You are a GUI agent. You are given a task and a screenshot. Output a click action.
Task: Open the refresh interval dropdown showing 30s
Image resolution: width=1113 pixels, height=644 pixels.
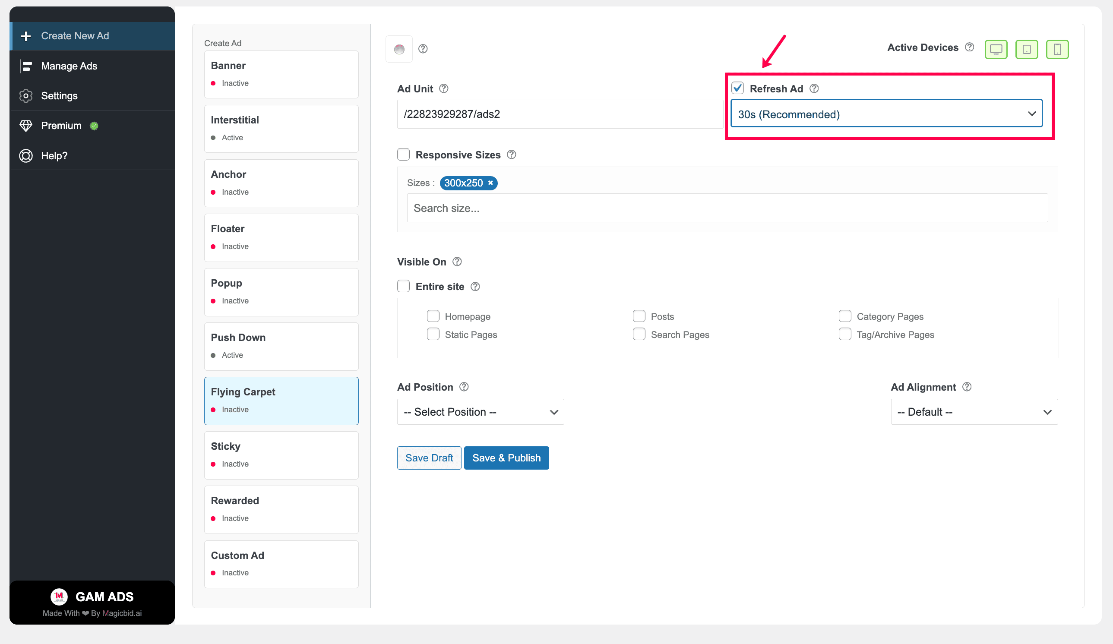coord(886,114)
